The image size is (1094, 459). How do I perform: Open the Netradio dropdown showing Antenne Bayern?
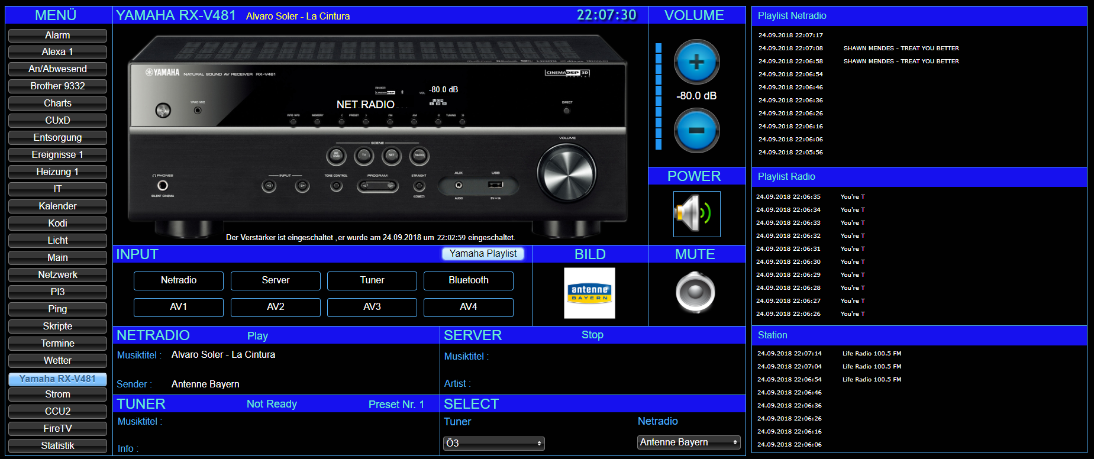689,442
